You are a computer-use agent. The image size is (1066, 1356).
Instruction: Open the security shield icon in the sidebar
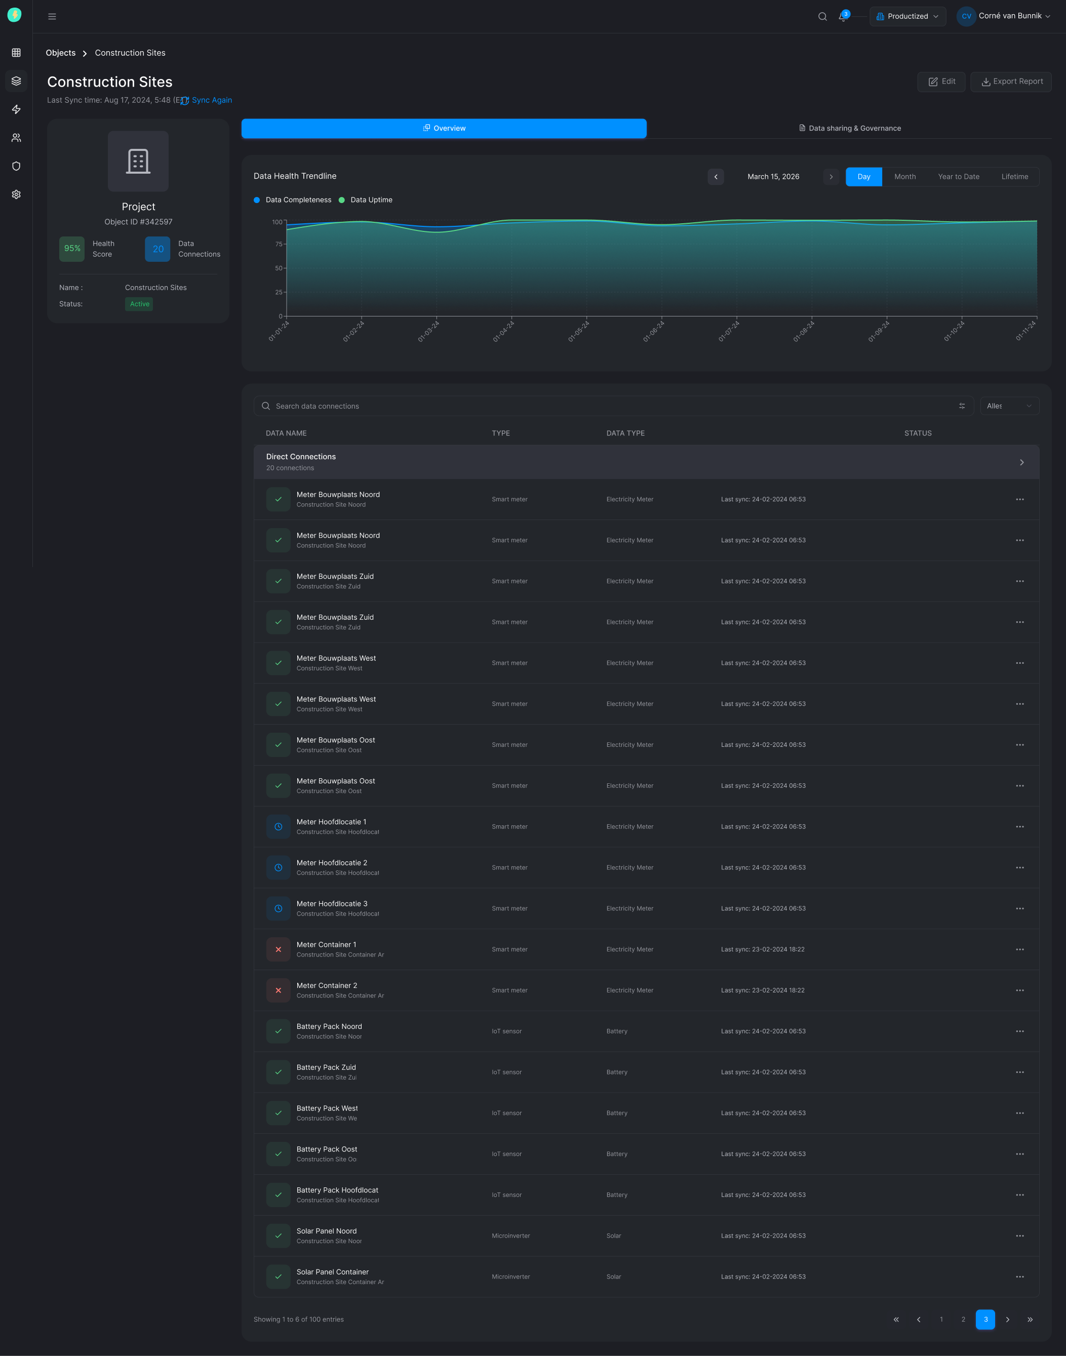(x=16, y=166)
